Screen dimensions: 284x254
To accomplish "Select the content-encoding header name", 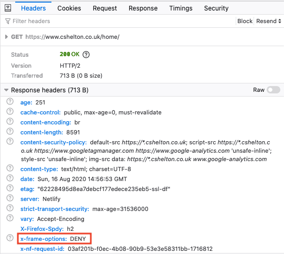I will tap(46, 122).
